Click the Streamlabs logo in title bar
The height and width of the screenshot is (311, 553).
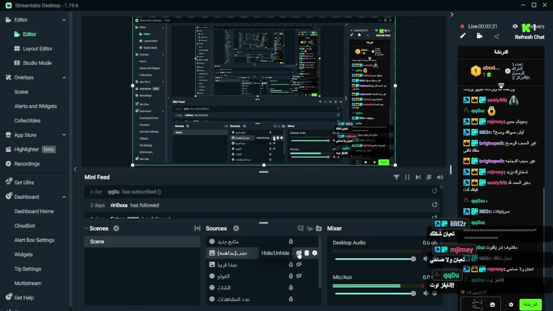pos(9,6)
